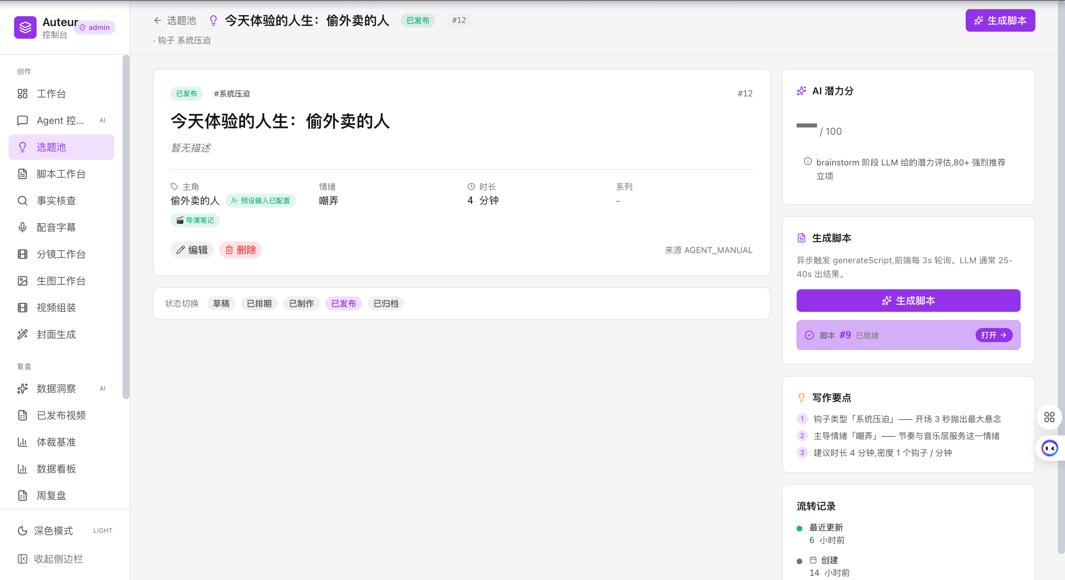Viewport: 1065px width, 580px height.
Task: Switch status to 草稿
Action: 221,304
